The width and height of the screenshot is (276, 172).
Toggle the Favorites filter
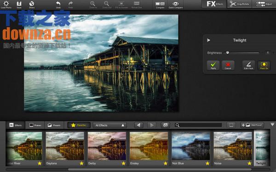coord(79,125)
